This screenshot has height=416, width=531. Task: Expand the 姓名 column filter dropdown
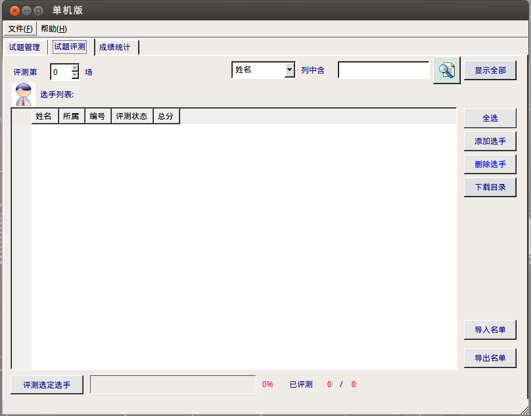pyautogui.click(x=289, y=70)
